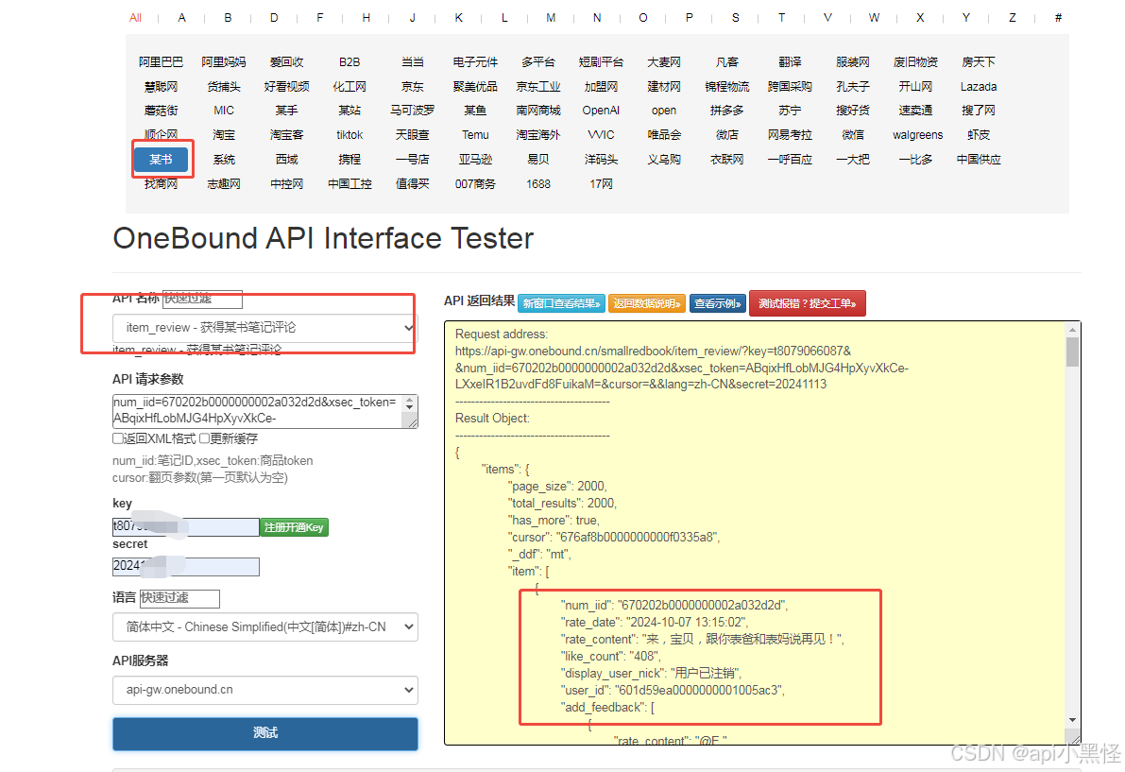Open the API name dropdown item_review
The width and height of the screenshot is (1125, 772).
coord(264,328)
